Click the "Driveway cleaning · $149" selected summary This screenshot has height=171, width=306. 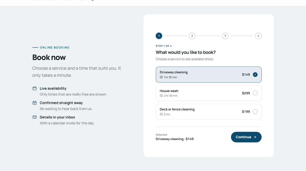pos(175,139)
